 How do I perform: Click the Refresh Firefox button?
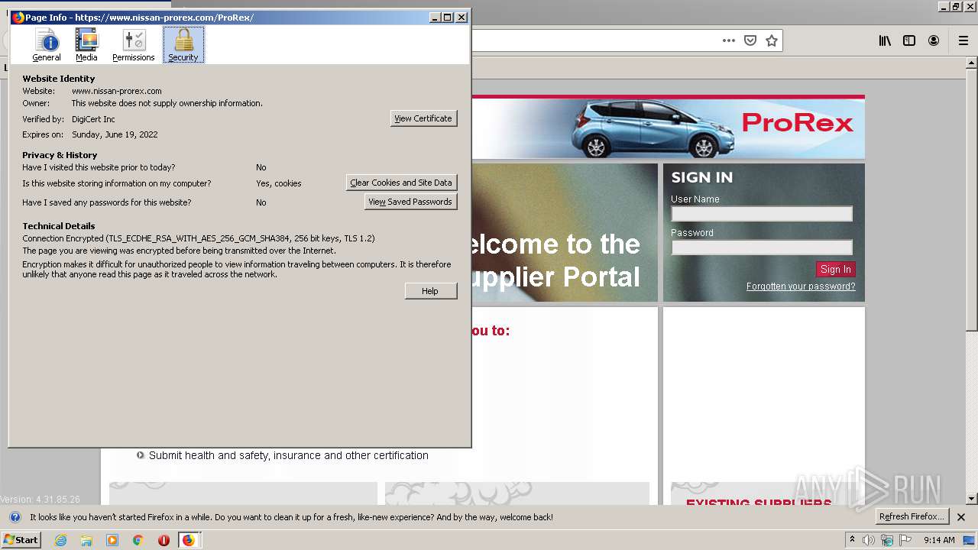(912, 516)
